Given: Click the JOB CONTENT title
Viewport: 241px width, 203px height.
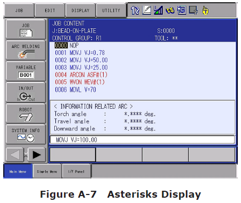Looking at the screenshot, I should (x=68, y=23).
